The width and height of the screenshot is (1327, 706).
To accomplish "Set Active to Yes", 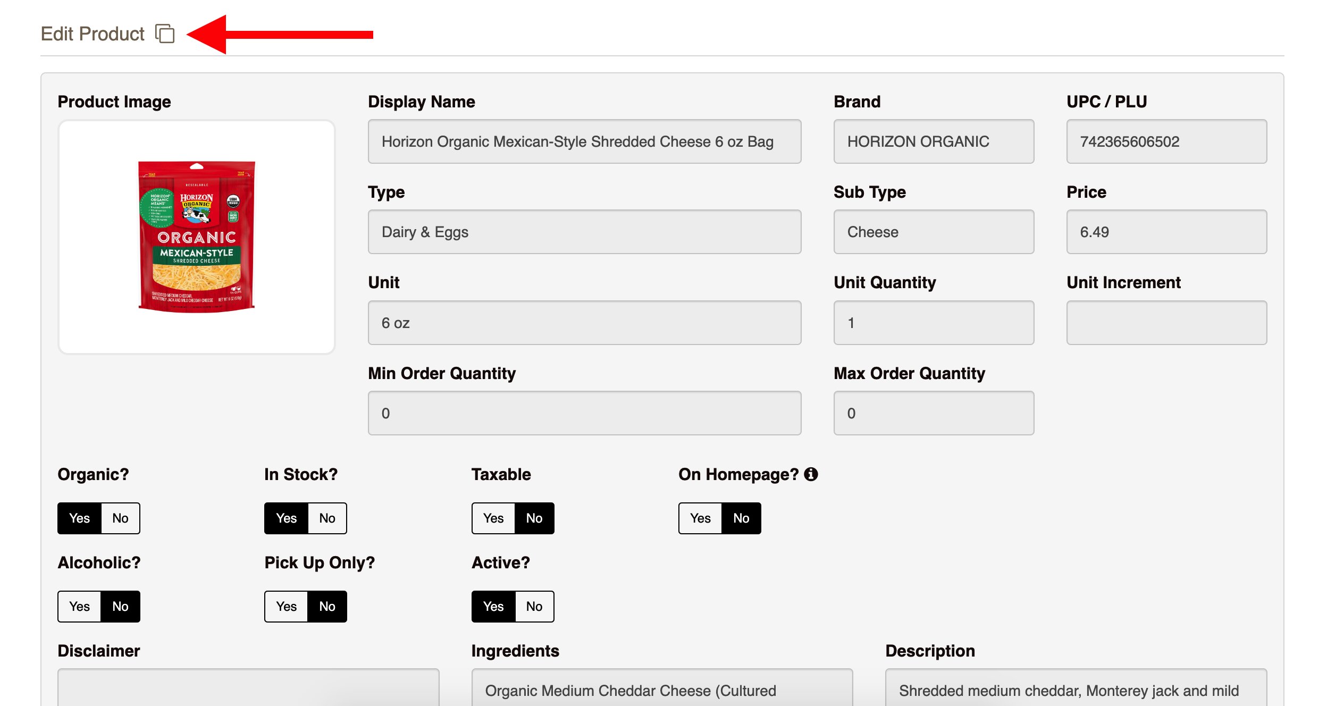I will click(x=493, y=607).
